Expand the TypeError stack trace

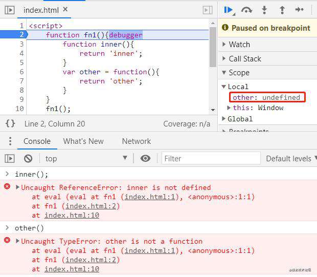[x=17, y=241]
